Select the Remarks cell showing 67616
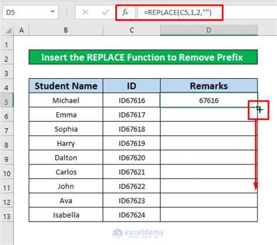Screen dimensions: 277x245 [209, 100]
